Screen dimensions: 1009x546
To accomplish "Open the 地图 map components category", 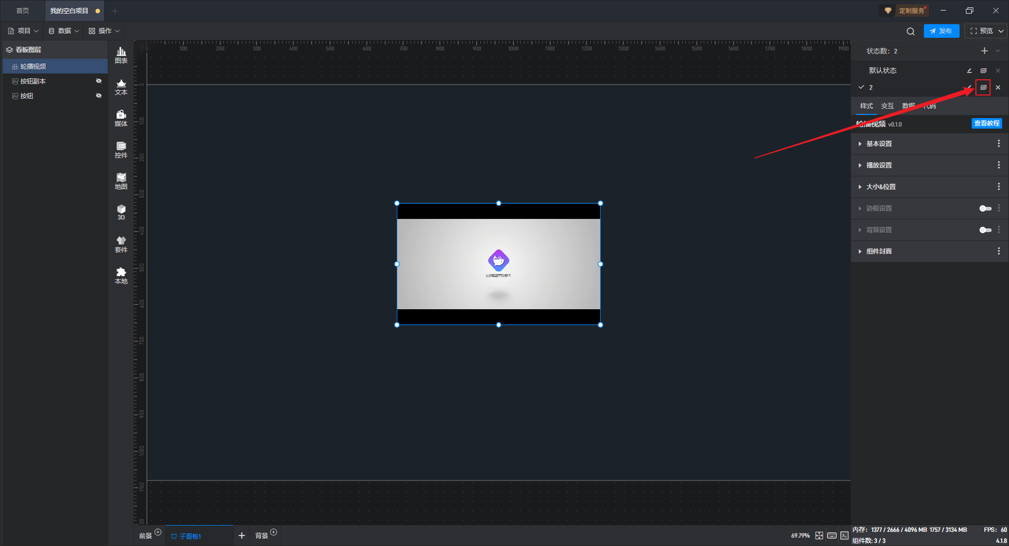I will [x=121, y=181].
